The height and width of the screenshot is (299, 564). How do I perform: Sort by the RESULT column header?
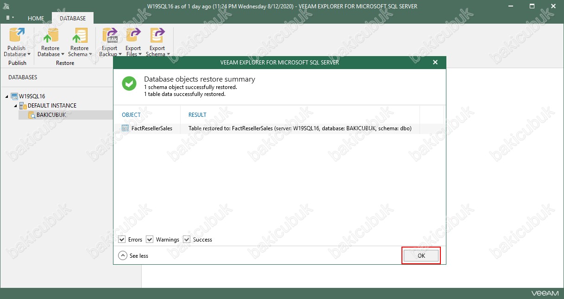pos(197,115)
